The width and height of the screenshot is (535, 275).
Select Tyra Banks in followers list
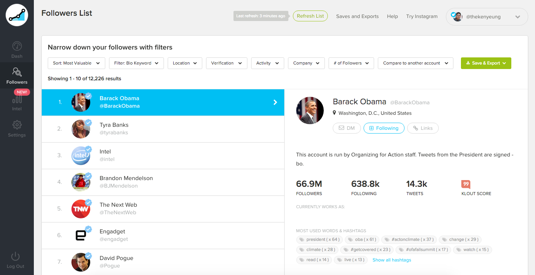(x=163, y=129)
